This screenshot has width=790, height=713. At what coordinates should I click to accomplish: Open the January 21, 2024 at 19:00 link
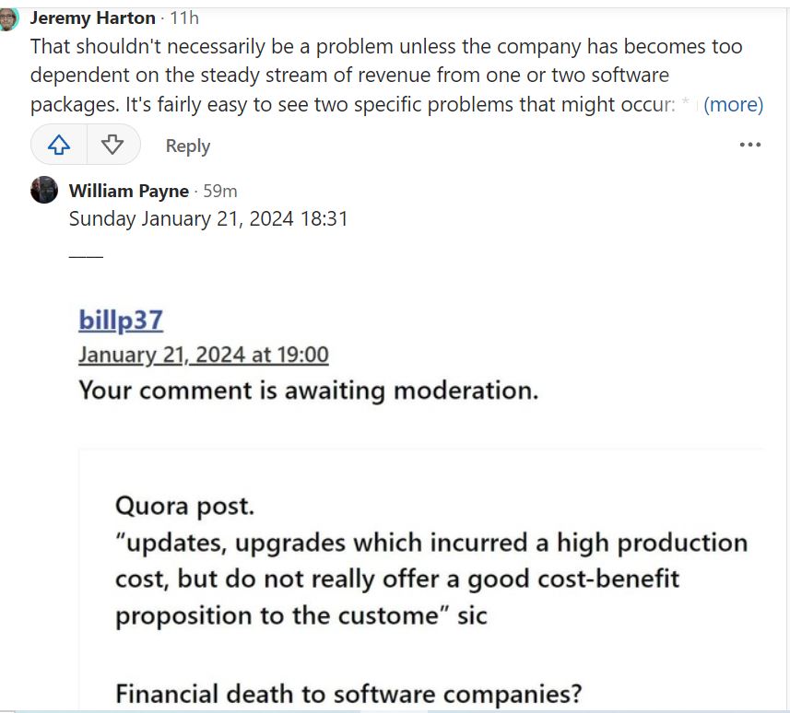204,355
